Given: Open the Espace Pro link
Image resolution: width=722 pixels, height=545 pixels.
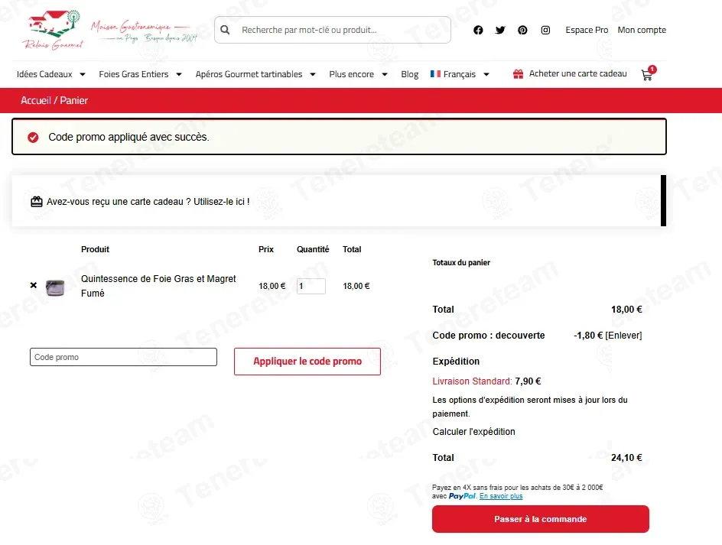Looking at the screenshot, I should click(x=587, y=30).
